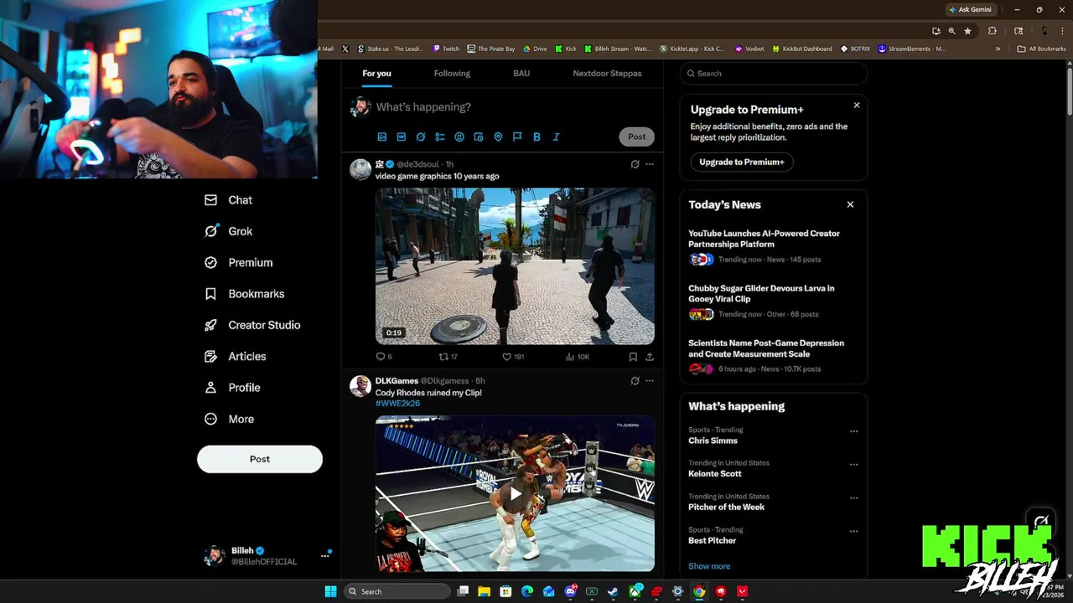Open emoji picker in composer
This screenshot has width=1073, height=603.
459,137
